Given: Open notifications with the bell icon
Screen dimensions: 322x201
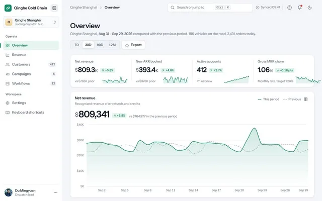Looking at the screenshot, I should 300,8.
